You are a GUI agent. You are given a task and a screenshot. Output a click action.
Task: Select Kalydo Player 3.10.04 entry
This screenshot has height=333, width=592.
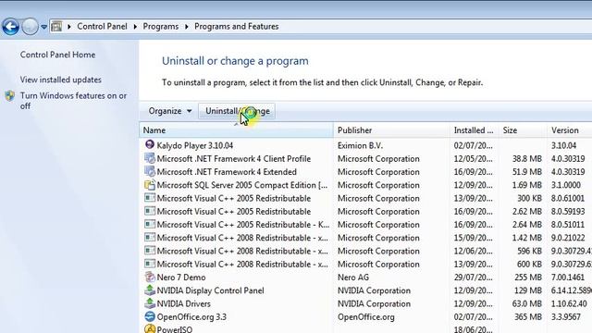[x=195, y=145]
